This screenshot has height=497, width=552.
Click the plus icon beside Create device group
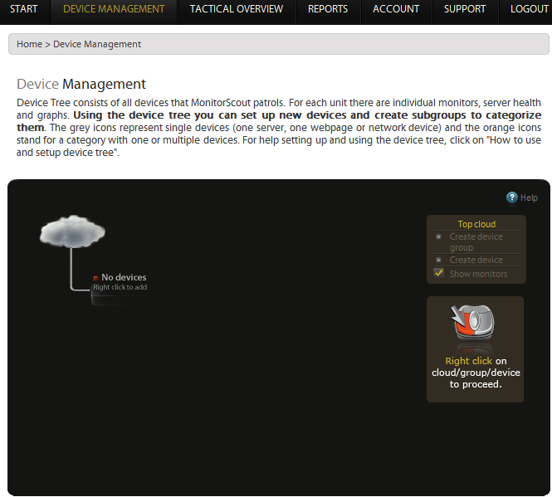pos(438,236)
